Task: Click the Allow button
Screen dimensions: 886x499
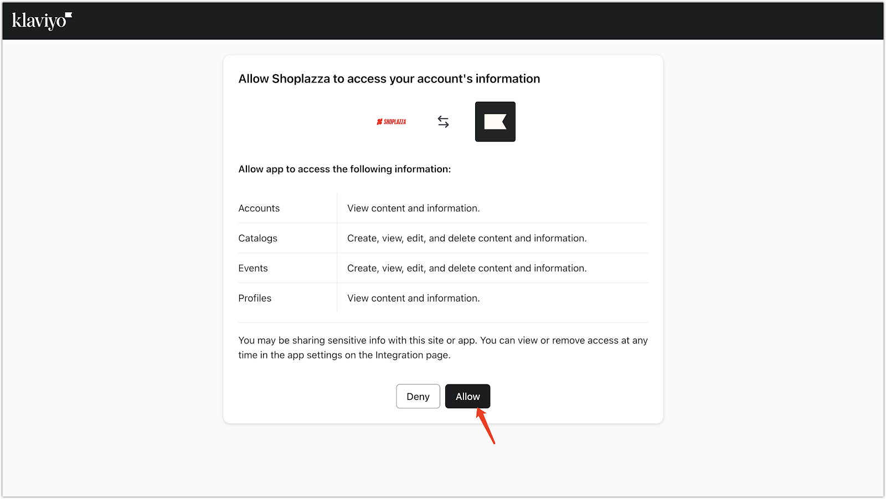Action: click(467, 396)
